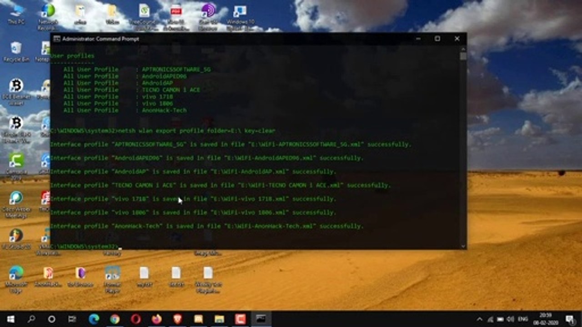Show hidden system tray icons
Image resolution: width=582 pixels, height=327 pixels.
tap(480, 319)
